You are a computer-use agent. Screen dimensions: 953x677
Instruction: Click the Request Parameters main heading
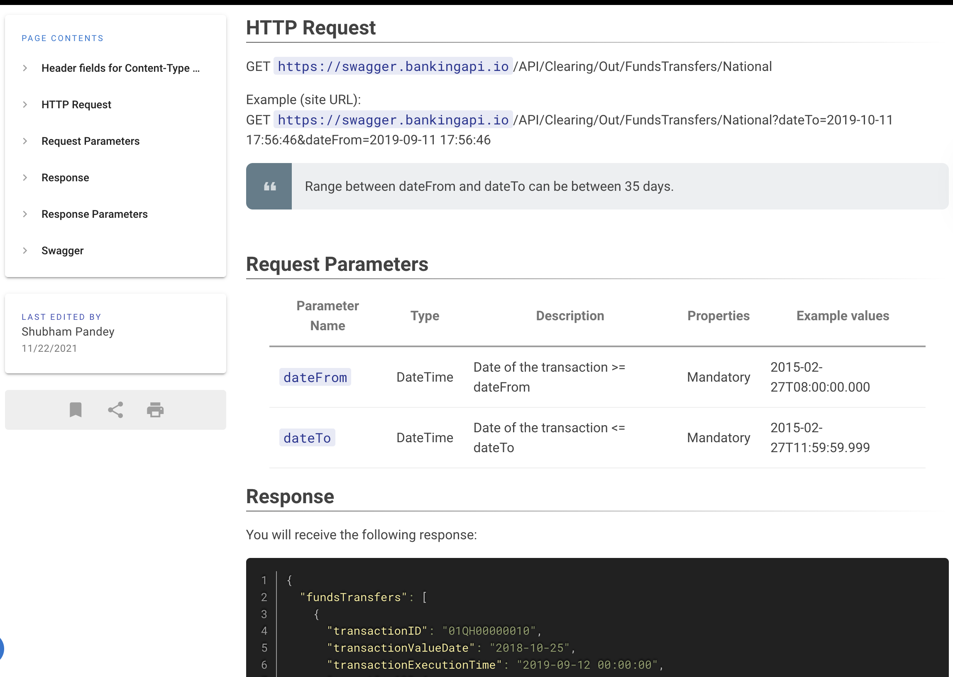tap(337, 264)
